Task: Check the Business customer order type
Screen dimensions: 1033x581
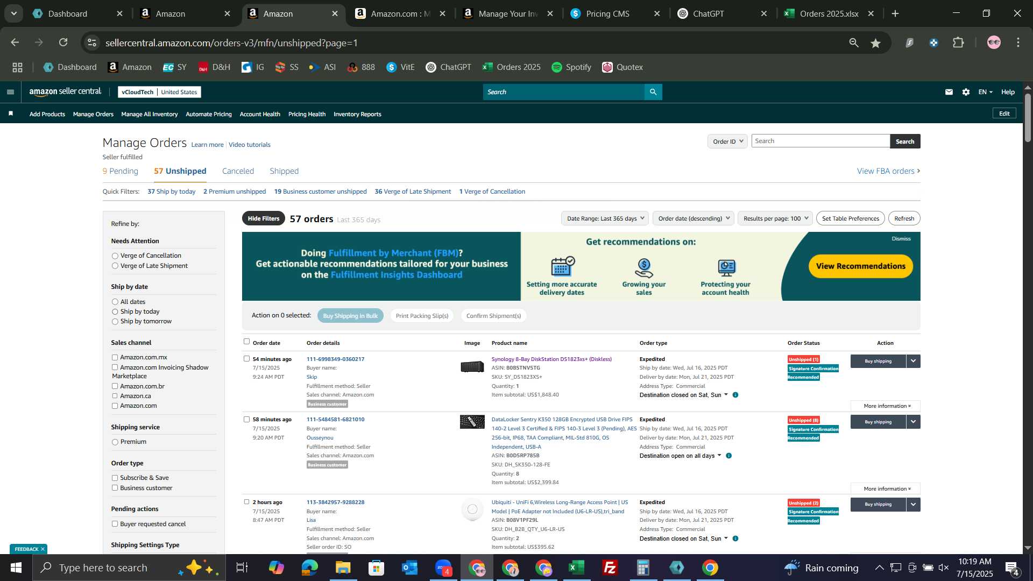Action: (115, 488)
